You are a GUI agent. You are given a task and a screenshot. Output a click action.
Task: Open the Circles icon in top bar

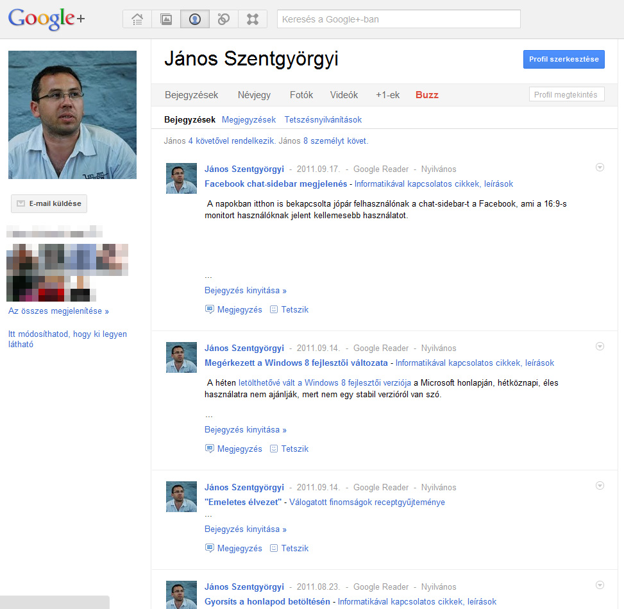[224, 19]
